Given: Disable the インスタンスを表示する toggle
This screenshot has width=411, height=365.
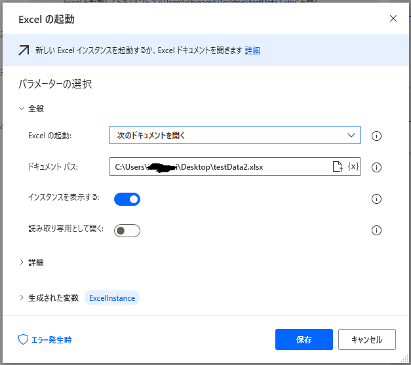Looking at the screenshot, I should click(x=127, y=199).
